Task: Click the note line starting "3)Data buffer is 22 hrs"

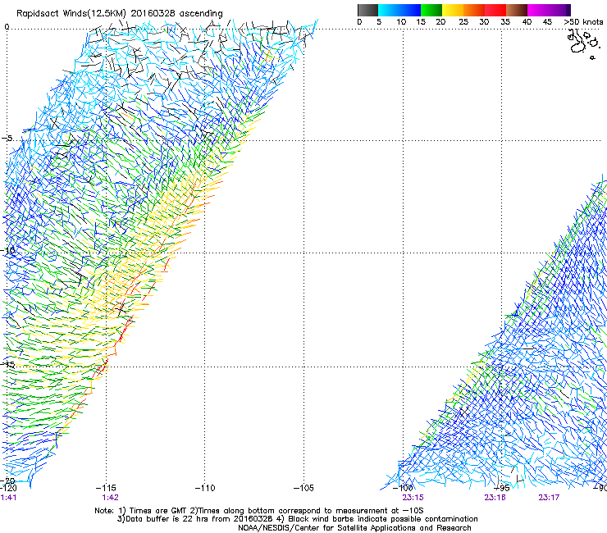Action: pos(297,519)
